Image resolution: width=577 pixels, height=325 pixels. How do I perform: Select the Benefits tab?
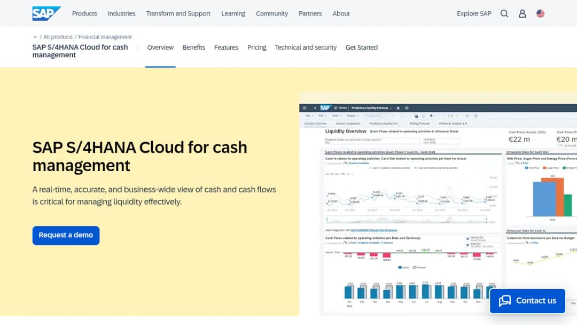pos(194,48)
